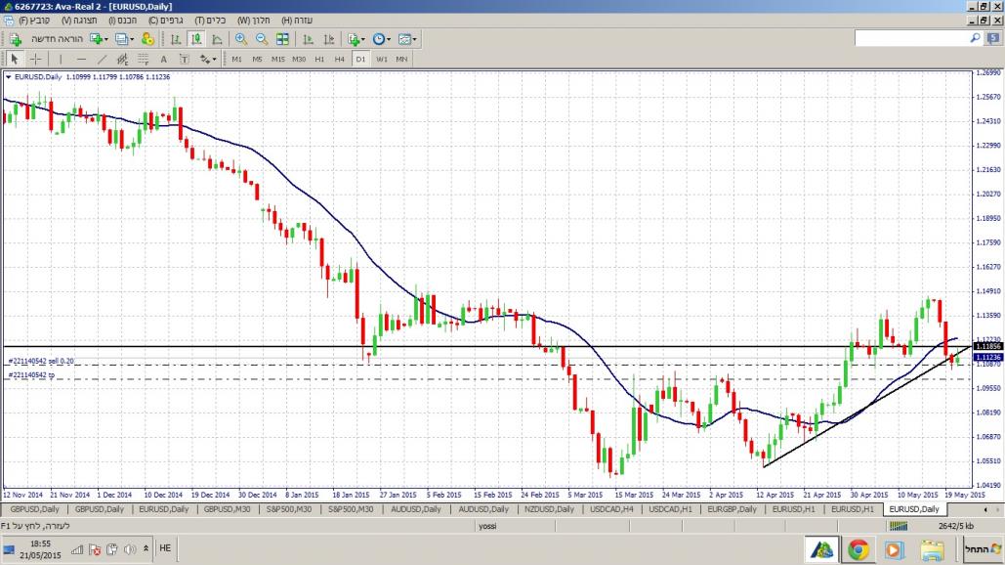1005x565 pixels.
Task: Select the horizontal line drawing tool
Action: [x=81, y=59]
